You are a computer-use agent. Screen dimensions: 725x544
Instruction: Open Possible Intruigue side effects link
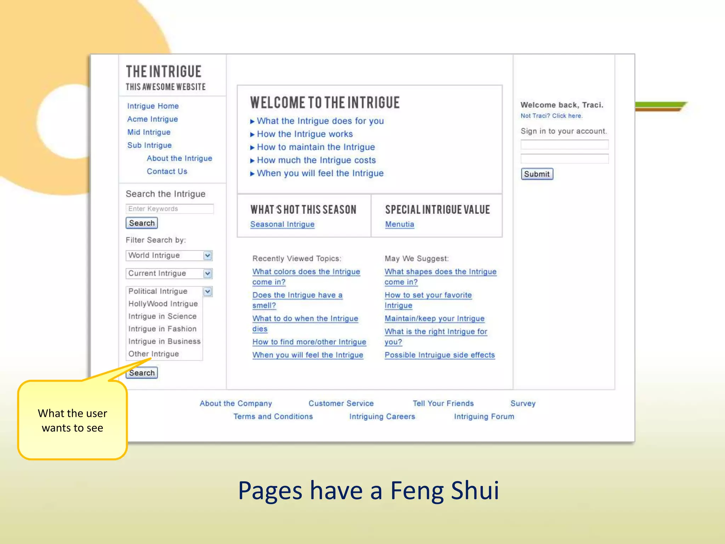pyautogui.click(x=440, y=355)
